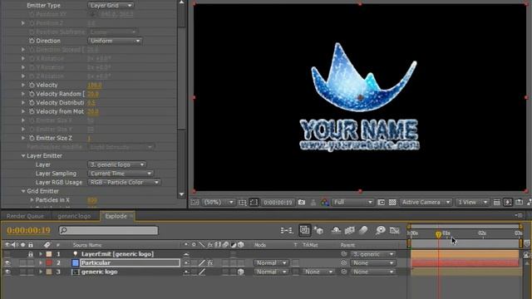Open the magnification 50% dropdown
The image size is (532, 299).
tap(218, 203)
